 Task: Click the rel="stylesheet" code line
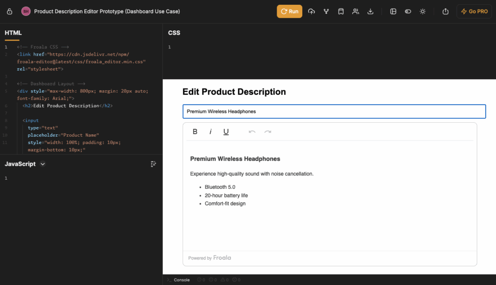click(x=40, y=69)
